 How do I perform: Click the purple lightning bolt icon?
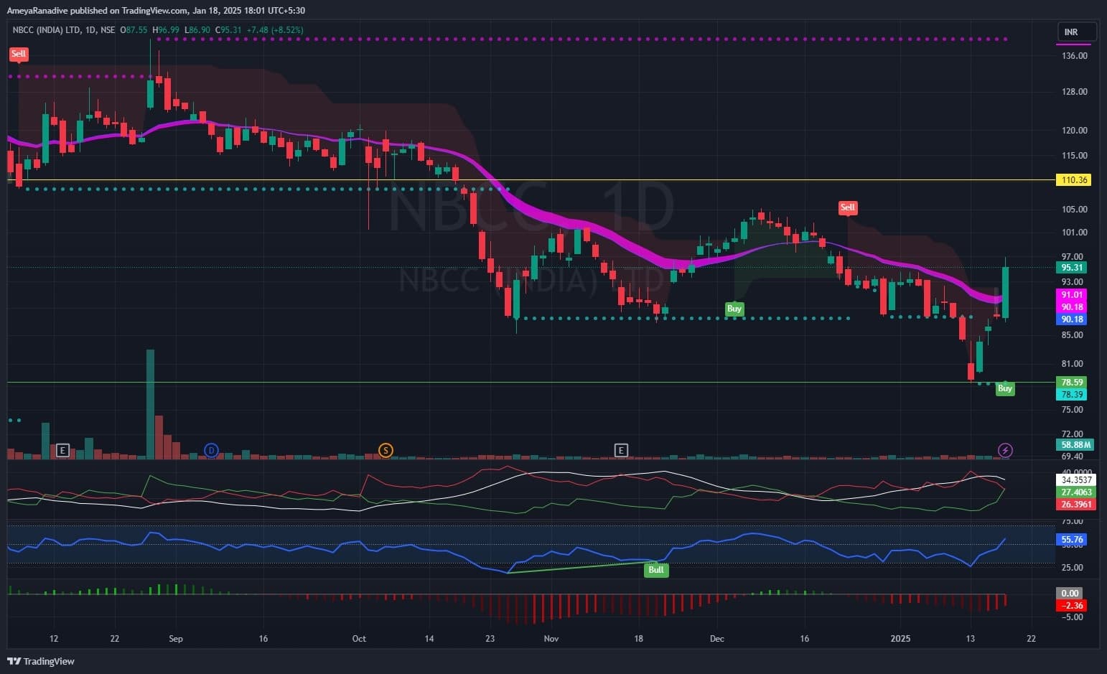pos(1005,451)
